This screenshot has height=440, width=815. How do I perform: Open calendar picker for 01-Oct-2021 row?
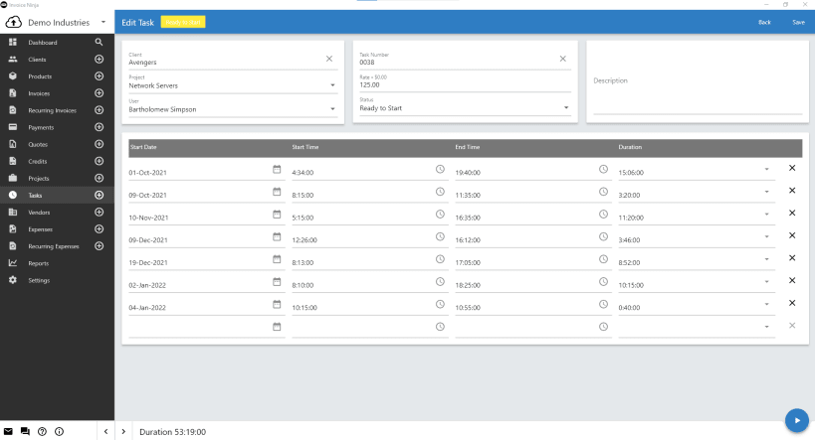(x=277, y=169)
